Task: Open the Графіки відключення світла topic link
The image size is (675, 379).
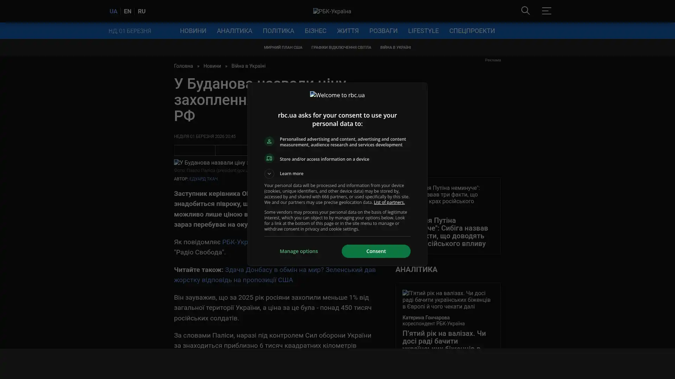Action: tap(341, 47)
